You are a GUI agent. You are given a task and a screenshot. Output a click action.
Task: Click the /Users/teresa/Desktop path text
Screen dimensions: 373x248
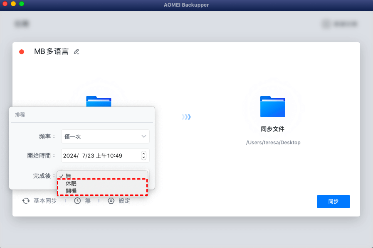click(x=273, y=142)
